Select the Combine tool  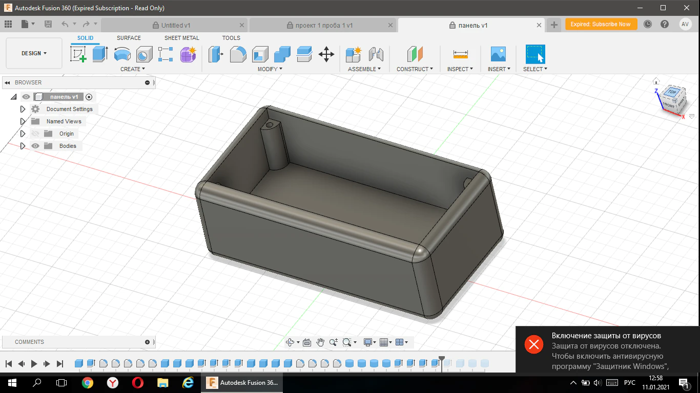[x=282, y=54]
